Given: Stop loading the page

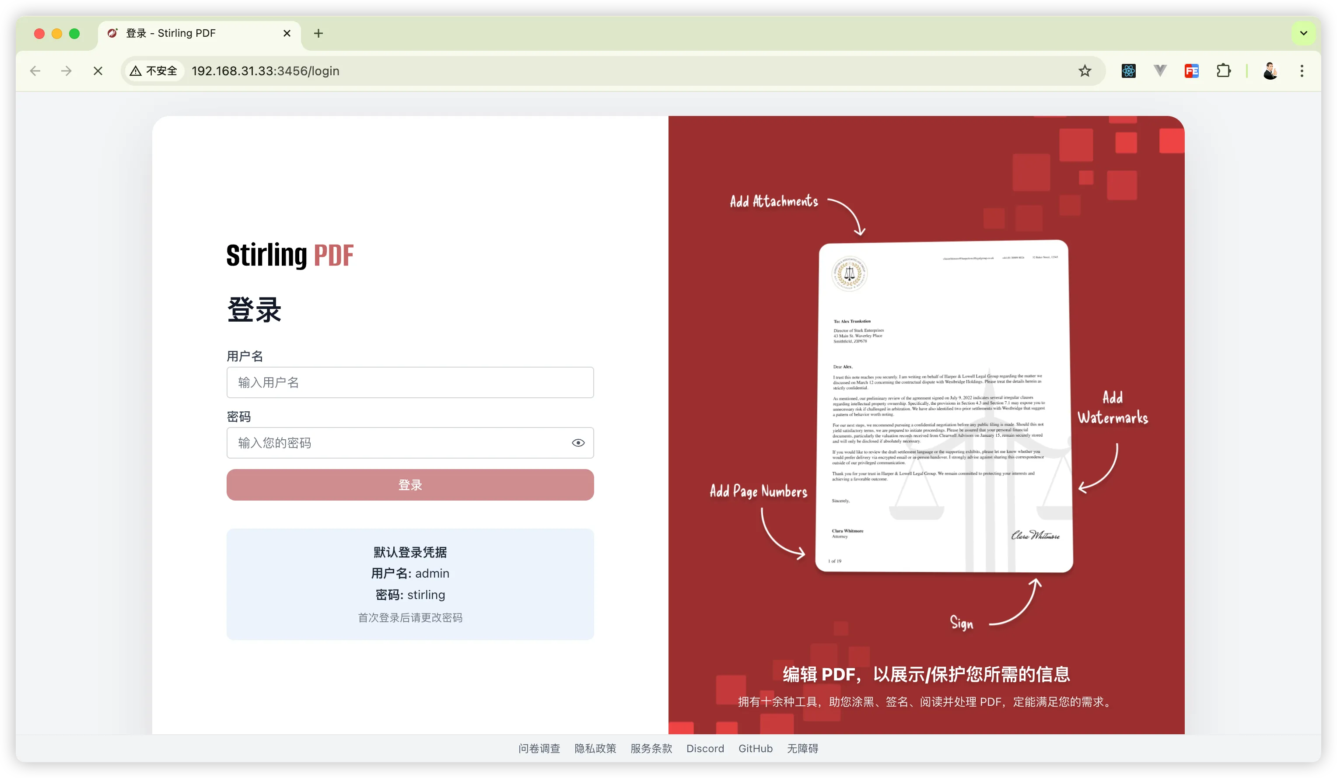Looking at the screenshot, I should pyautogui.click(x=98, y=71).
